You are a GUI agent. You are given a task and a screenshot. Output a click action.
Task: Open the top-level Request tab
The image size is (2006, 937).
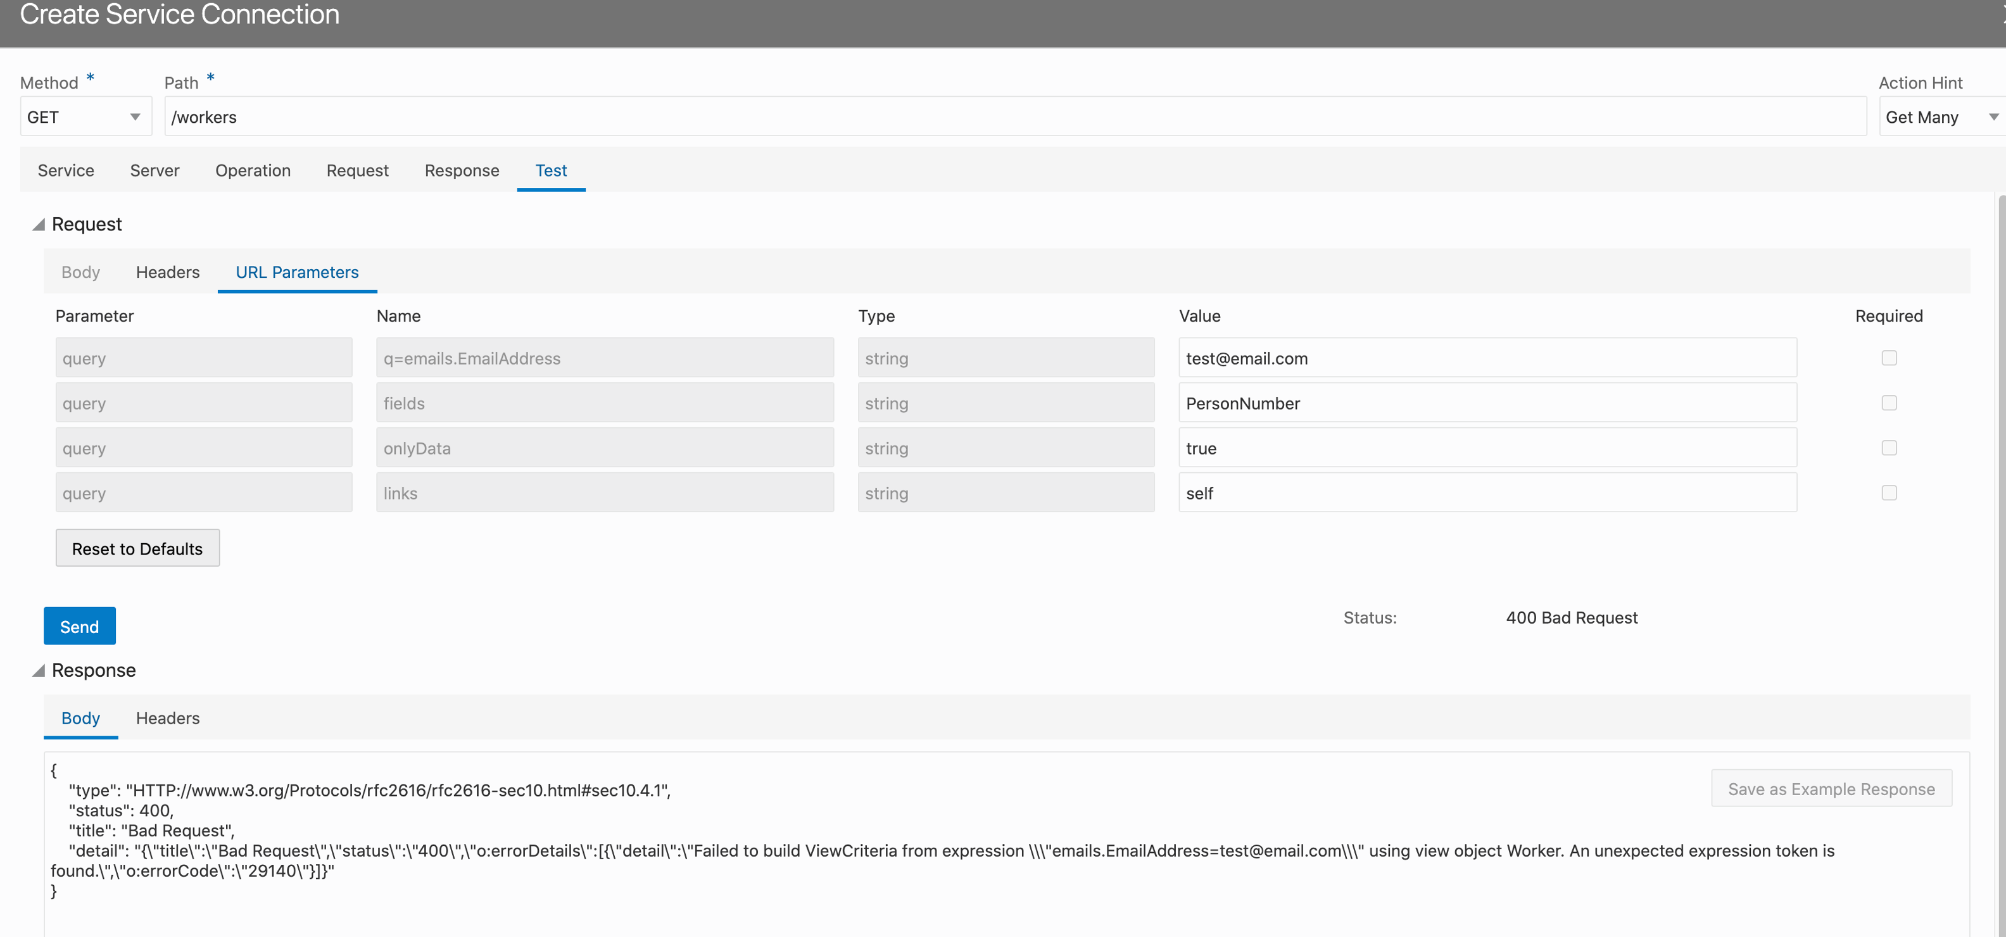(x=357, y=170)
